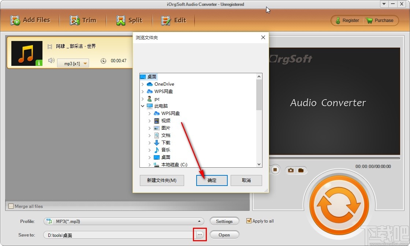Screen dimensions: 410x246
Task: Click the film strip icon before the file name
Action: point(50,46)
